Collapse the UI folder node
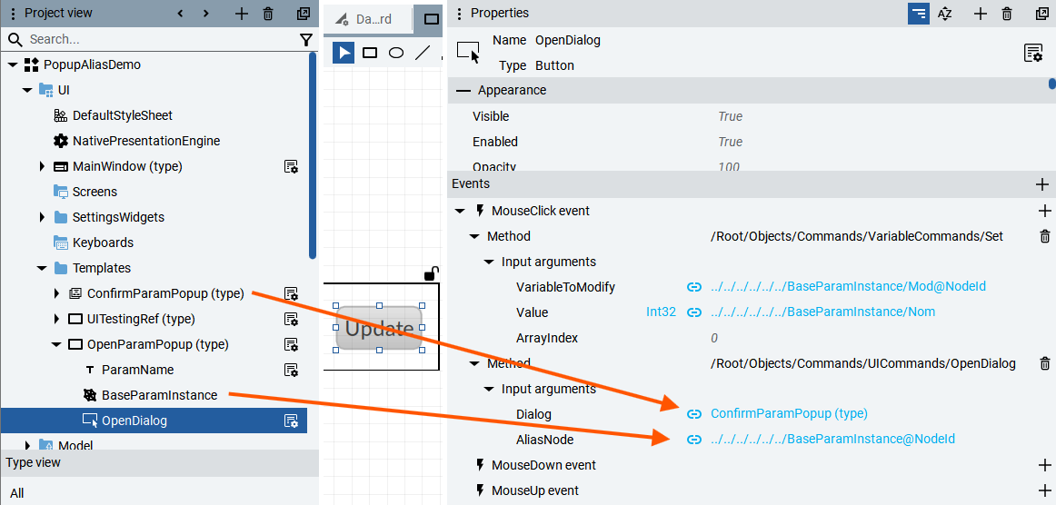This screenshot has width=1056, height=505. (x=27, y=90)
